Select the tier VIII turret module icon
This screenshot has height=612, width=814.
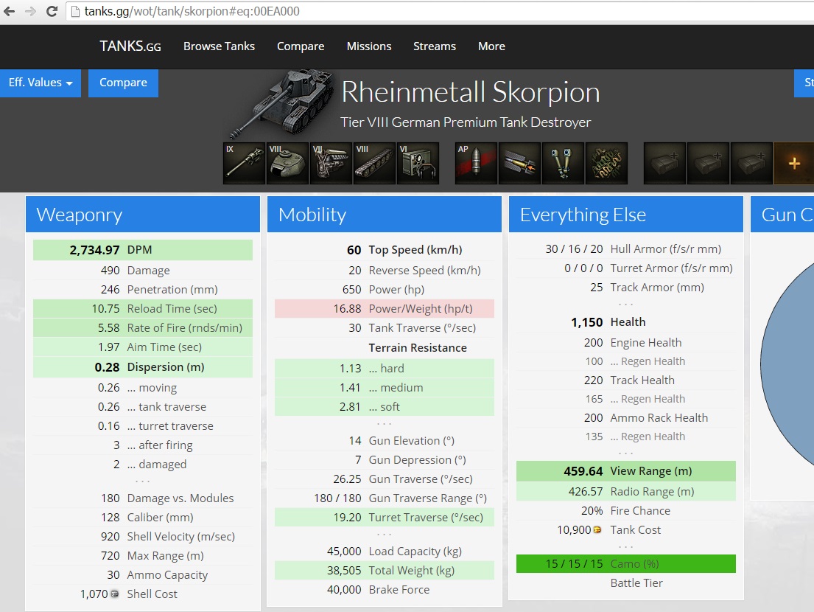pyautogui.click(x=287, y=163)
